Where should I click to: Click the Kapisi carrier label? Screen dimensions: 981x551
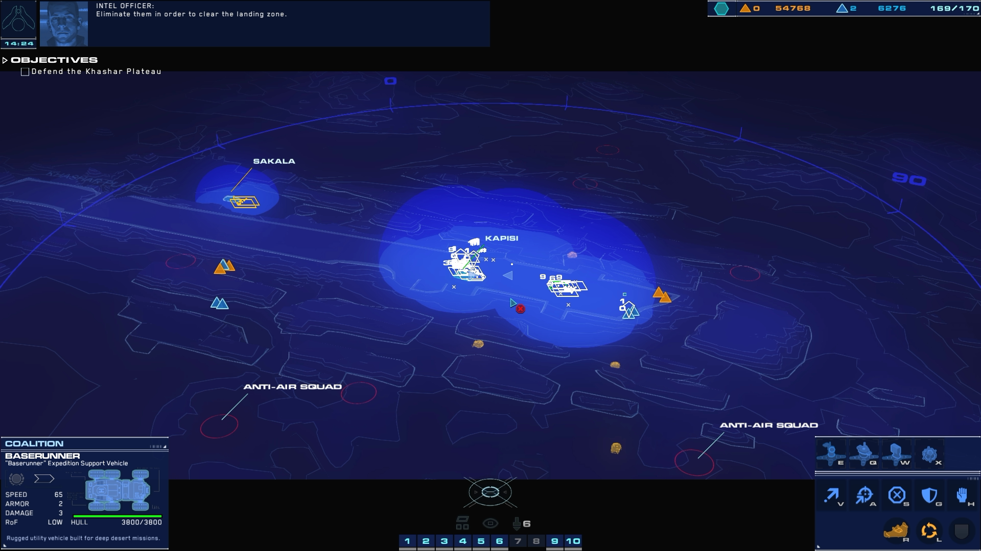501,238
